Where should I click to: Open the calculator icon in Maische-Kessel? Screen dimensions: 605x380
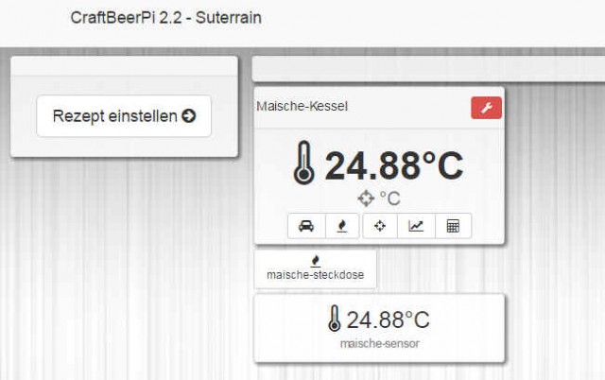(453, 226)
